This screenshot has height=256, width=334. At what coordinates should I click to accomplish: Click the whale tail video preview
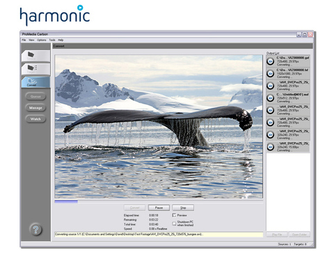coord(159,127)
